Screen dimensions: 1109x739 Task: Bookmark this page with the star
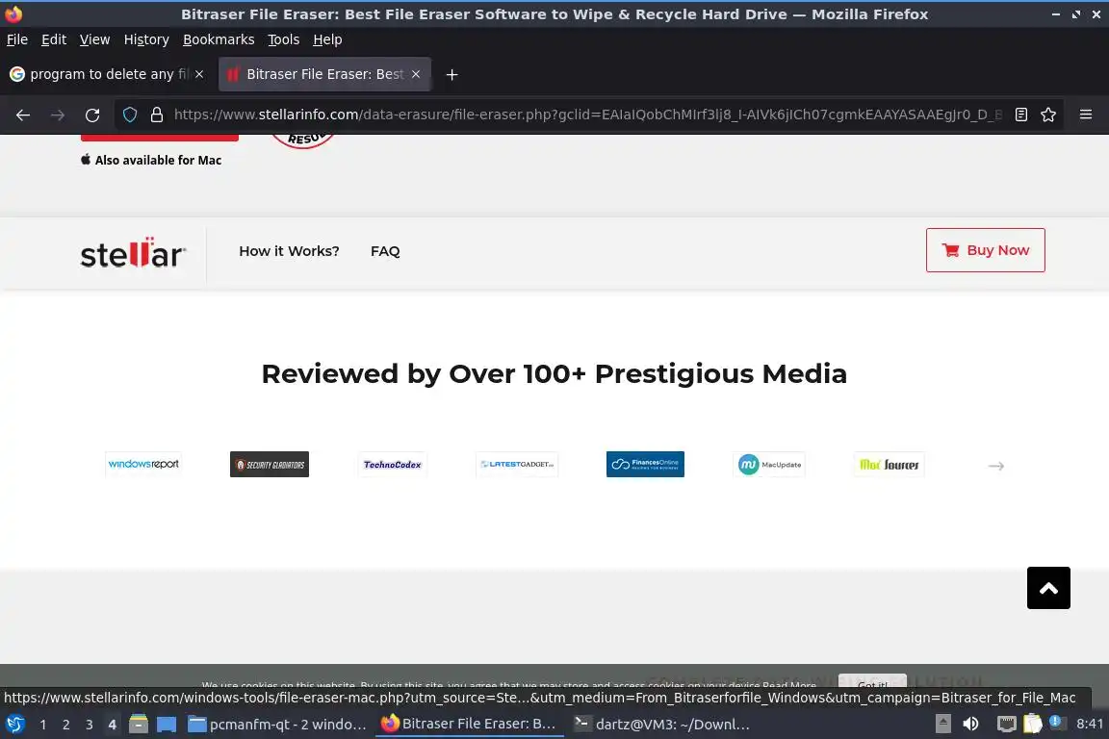(x=1048, y=115)
